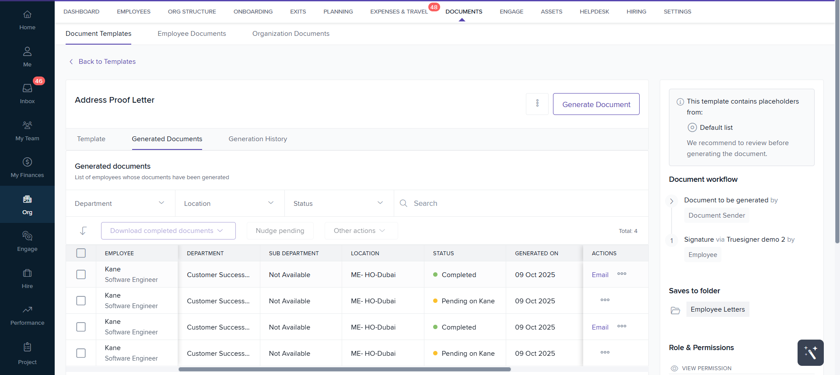840x375 pixels.
Task: Click the vertical page scrollbar
Action: (837, 122)
